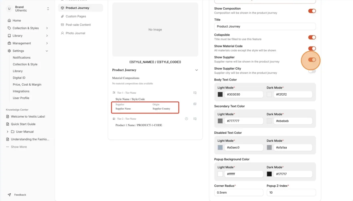This screenshot has width=353, height=201.
Task: Pick Body Text light mode color swatch
Action: 220,95
